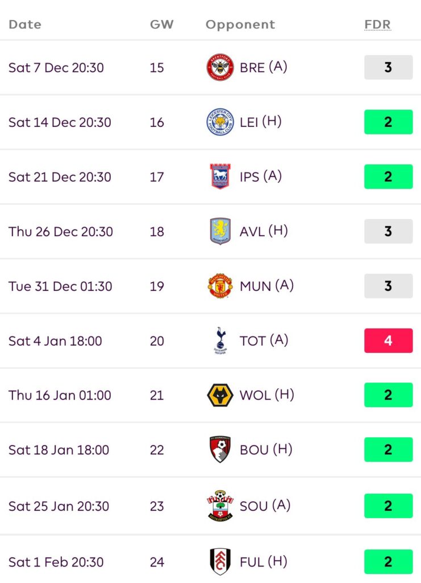Click the Bournemouth club crest
Image resolution: width=421 pixels, height=583 pixels.
point(220,450)
